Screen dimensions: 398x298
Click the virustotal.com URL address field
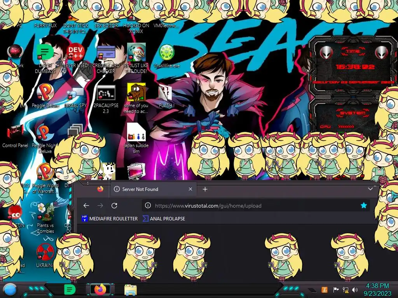click(x=256, y=206)
